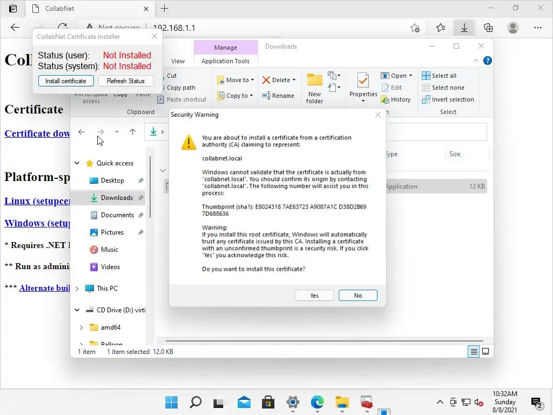Open the Edge downloads icon
Viewport: 553px width, 415px height.
pos(464,28)
